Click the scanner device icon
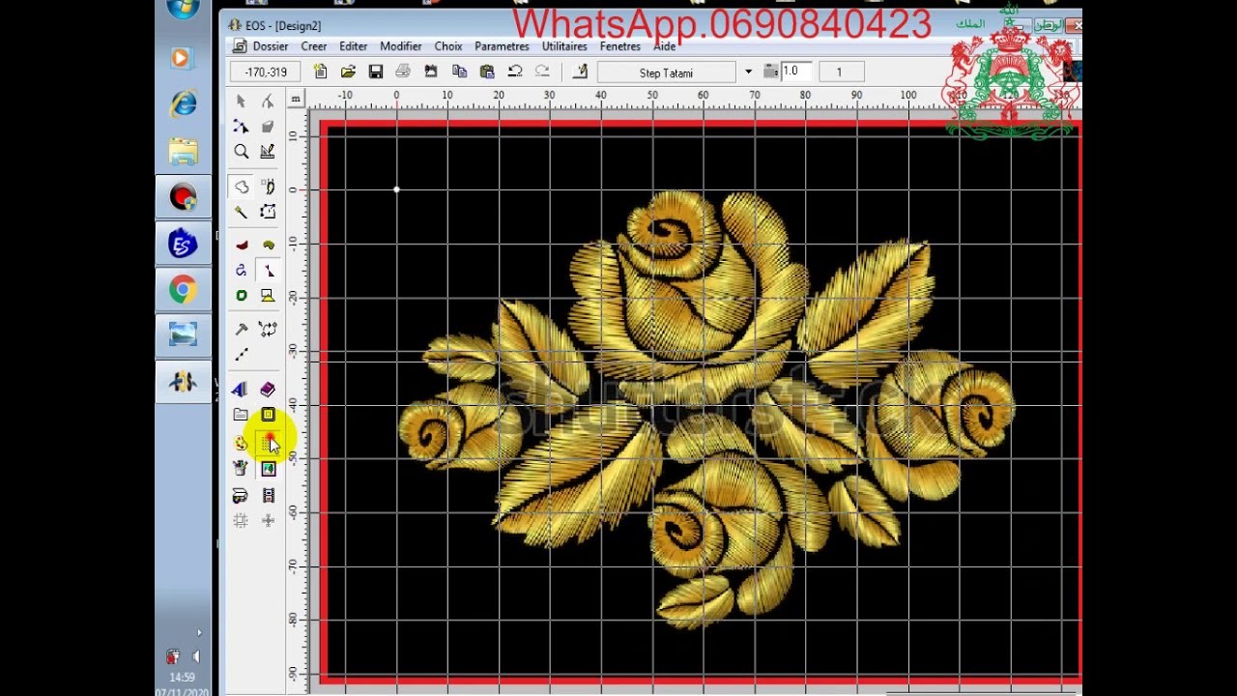Screen dimensions: 1237x696 pyautogui.click(x=241, y=495)
